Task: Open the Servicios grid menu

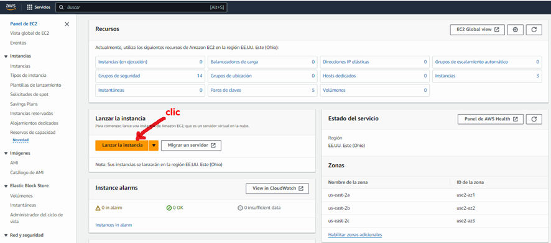Action: pyautogui.click(x=39, y=7)
